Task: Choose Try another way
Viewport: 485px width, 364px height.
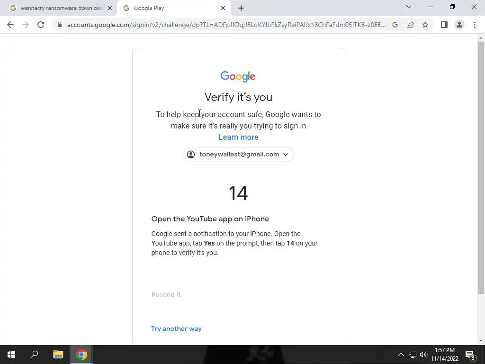Action: coord(176,328)
